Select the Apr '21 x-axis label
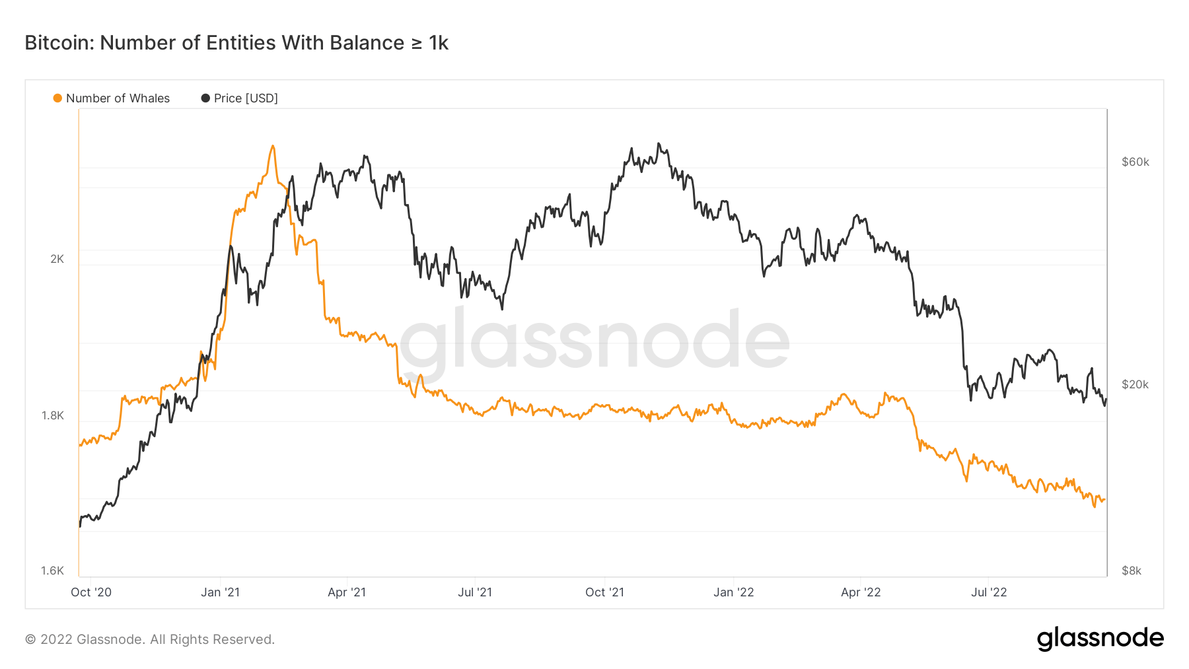The height and width of the screenshot is (669, 1189). 347,592
